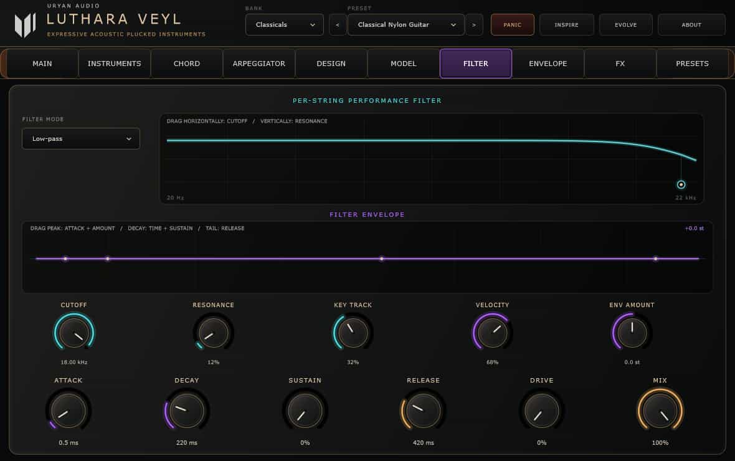
Task: Click the cutoff handle in filter graph
Action: [681, 185]
